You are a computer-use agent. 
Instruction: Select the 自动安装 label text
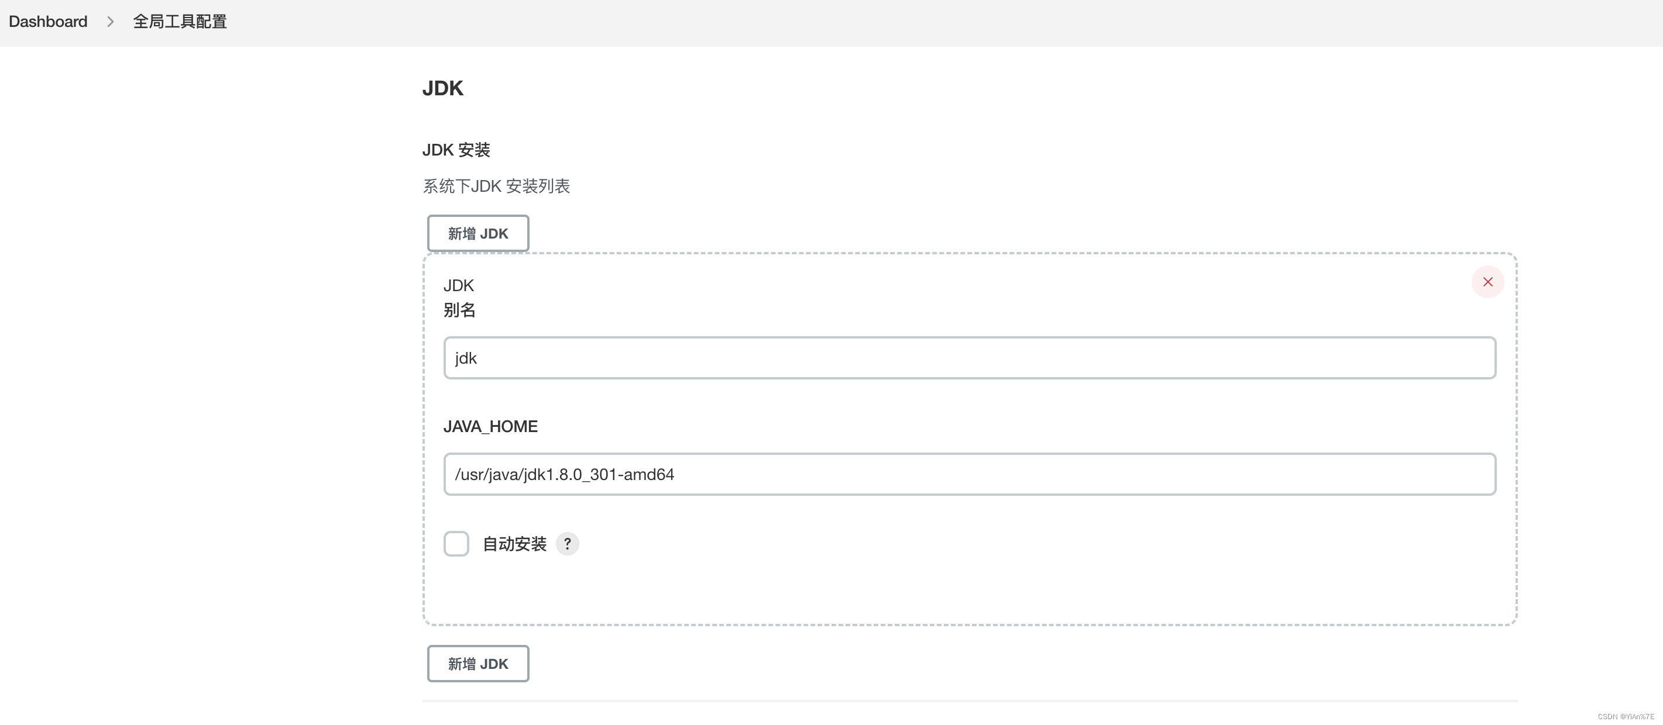pyautogui.click(x=514, y=544)
